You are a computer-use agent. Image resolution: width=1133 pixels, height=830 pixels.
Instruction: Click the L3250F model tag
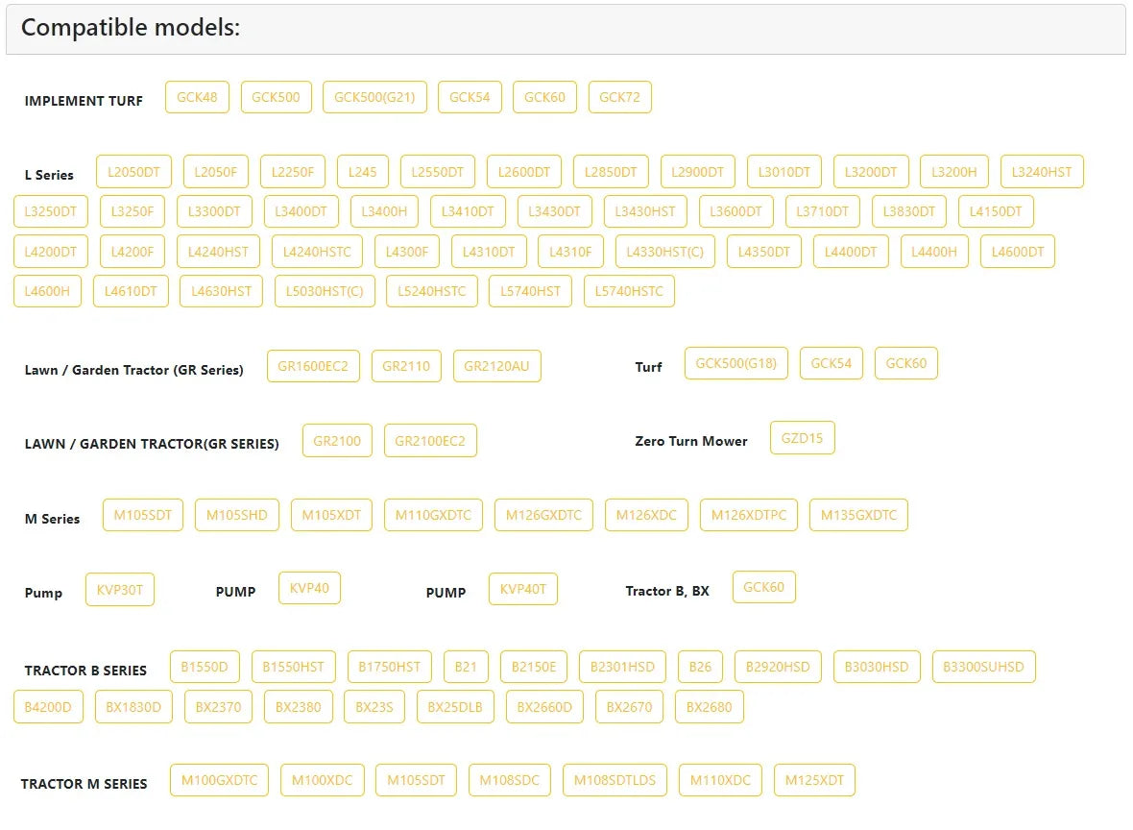coord(133,212)
